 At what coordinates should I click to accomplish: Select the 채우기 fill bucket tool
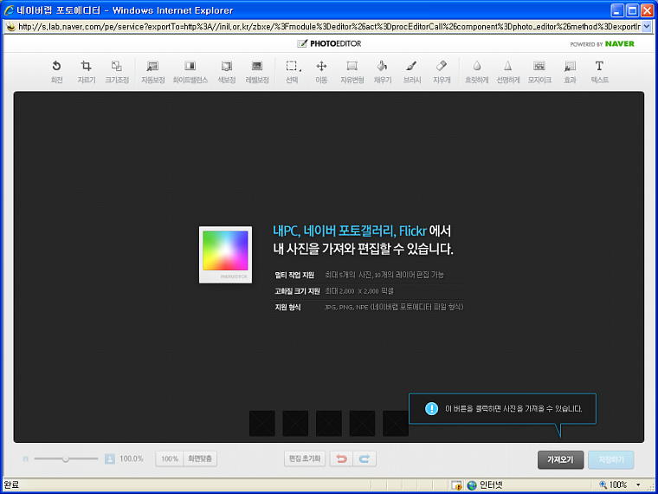pos(383,71)
